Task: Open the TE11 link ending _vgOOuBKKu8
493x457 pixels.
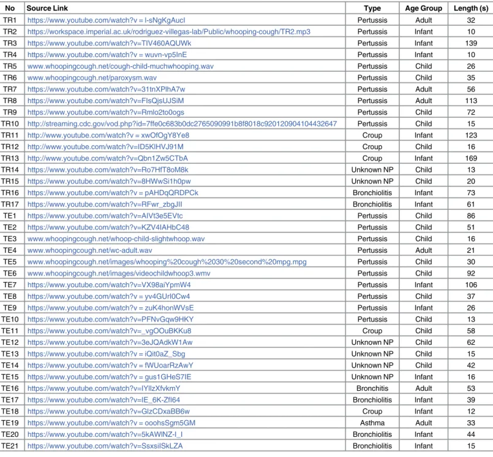Action: [109, 331]
